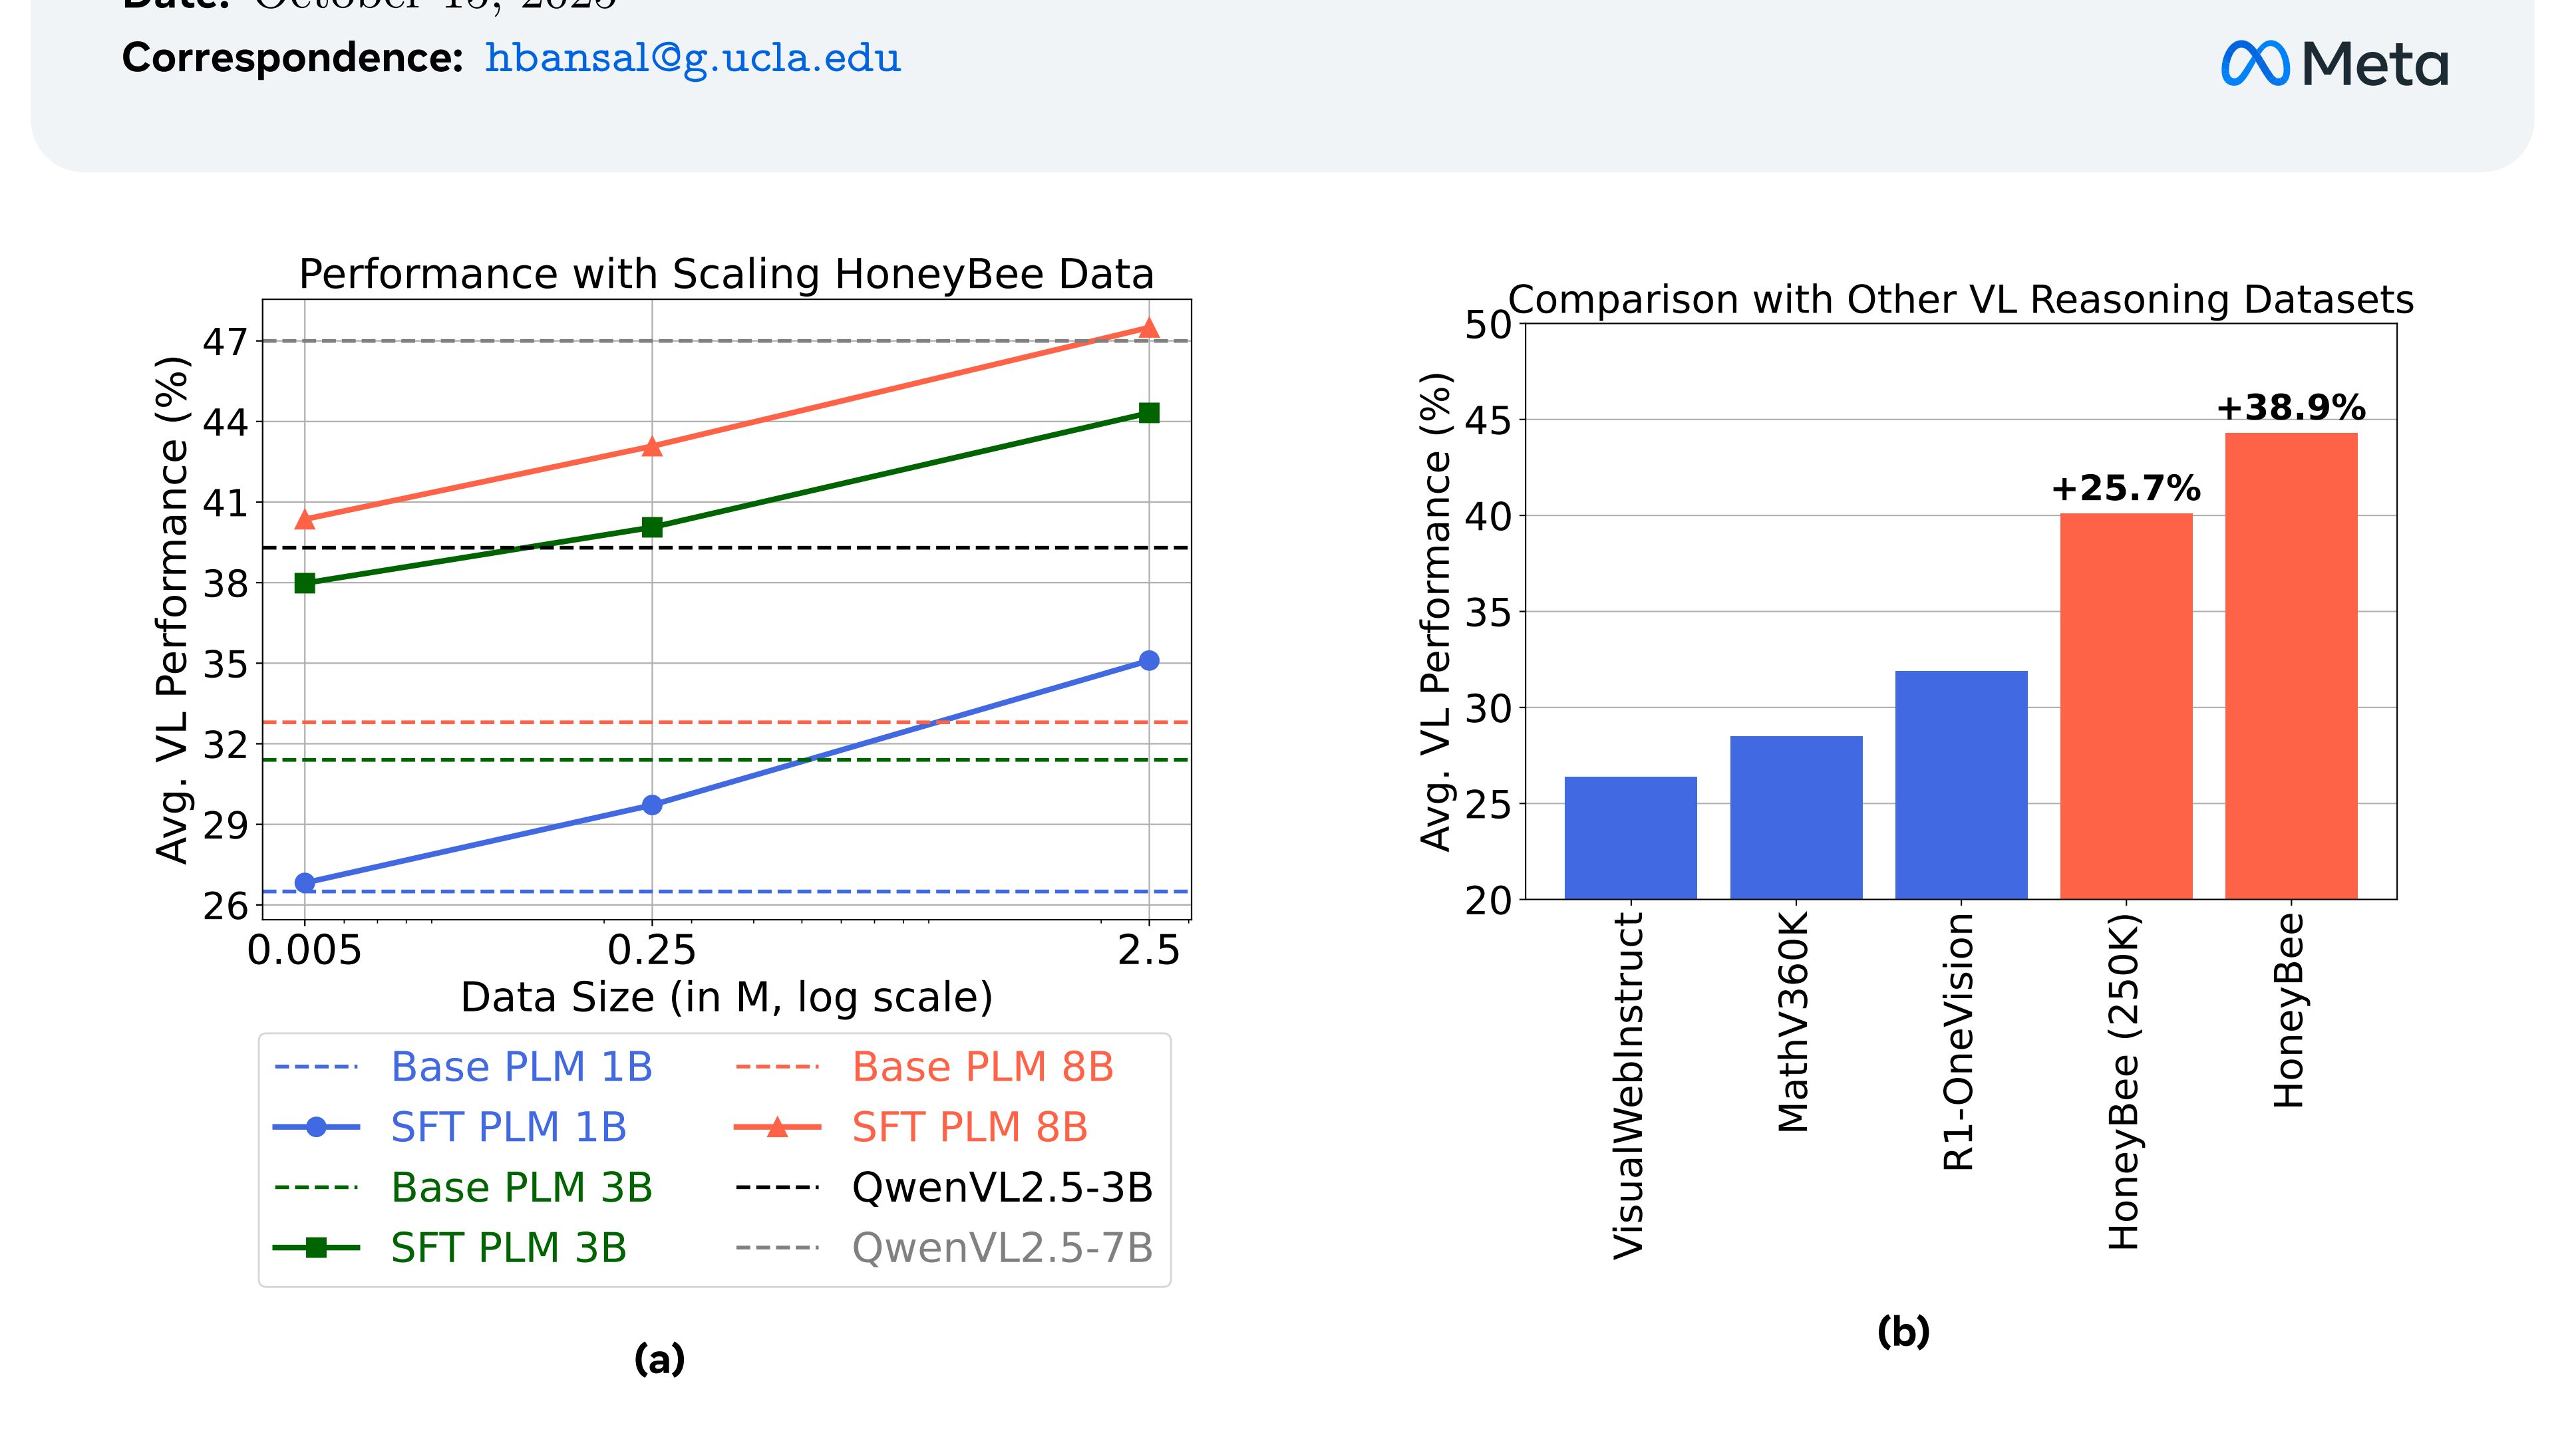
Task: Click the +38.9% annotation above HoneyBee bar
Action: [x=2290, y=408]
